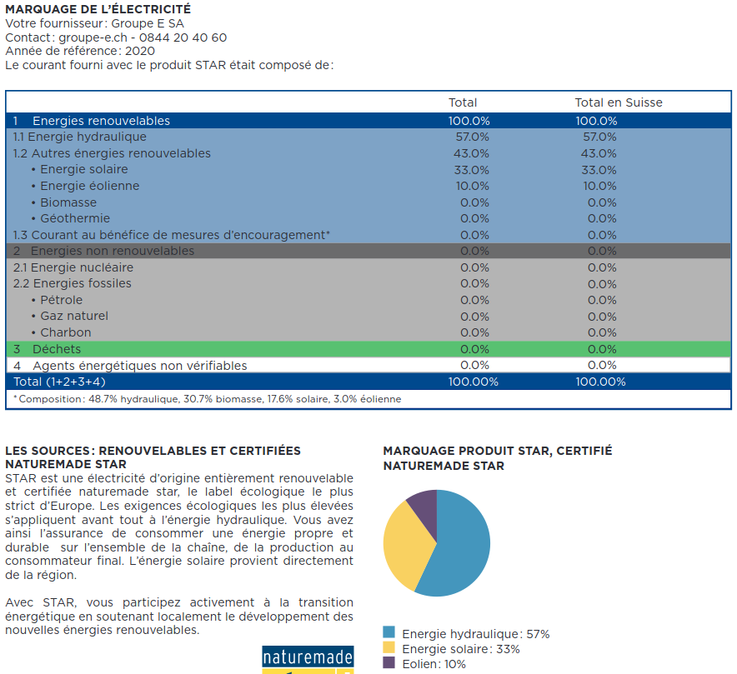The width and height of the screenshot is (737, 674).
Task: Select the 'Pétrole' row label
Action: 61,300
